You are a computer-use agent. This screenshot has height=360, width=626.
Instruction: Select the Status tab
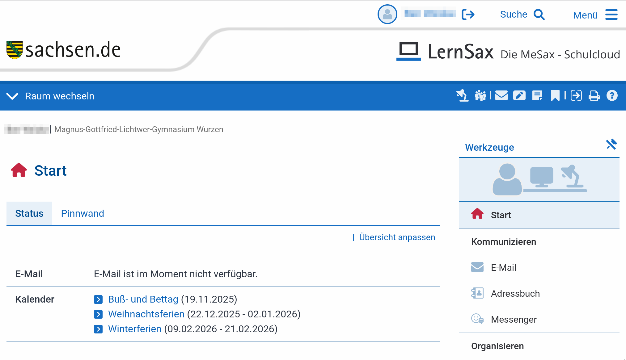coord(29,213)
